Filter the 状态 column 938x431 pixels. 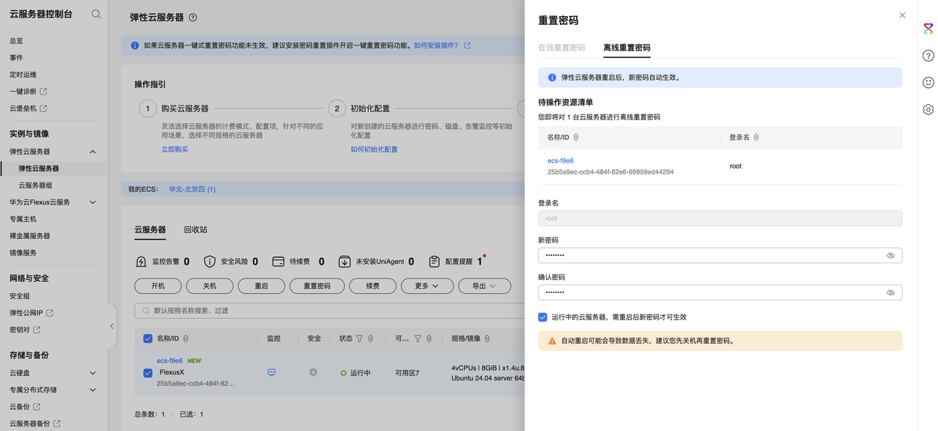coord(359,339)
